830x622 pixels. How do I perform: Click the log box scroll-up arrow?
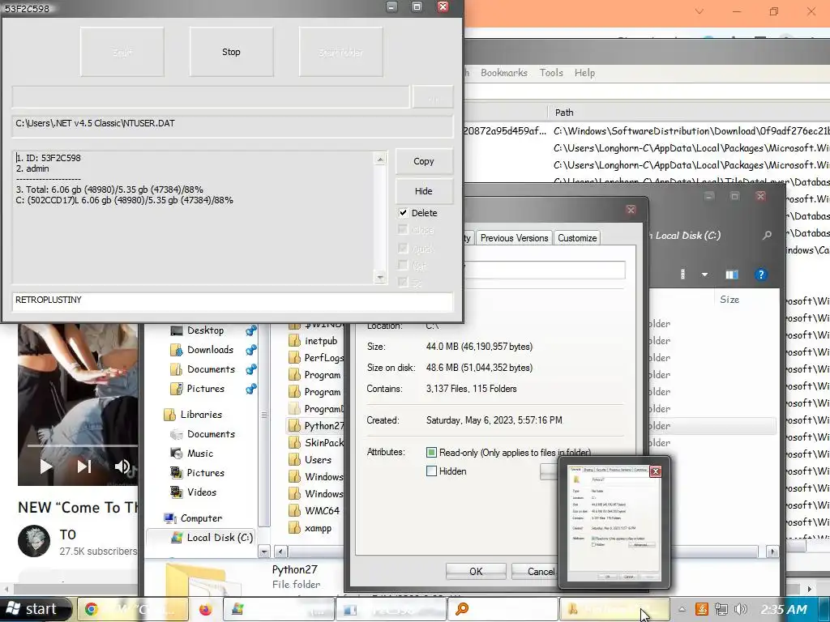tap(380, 159)
